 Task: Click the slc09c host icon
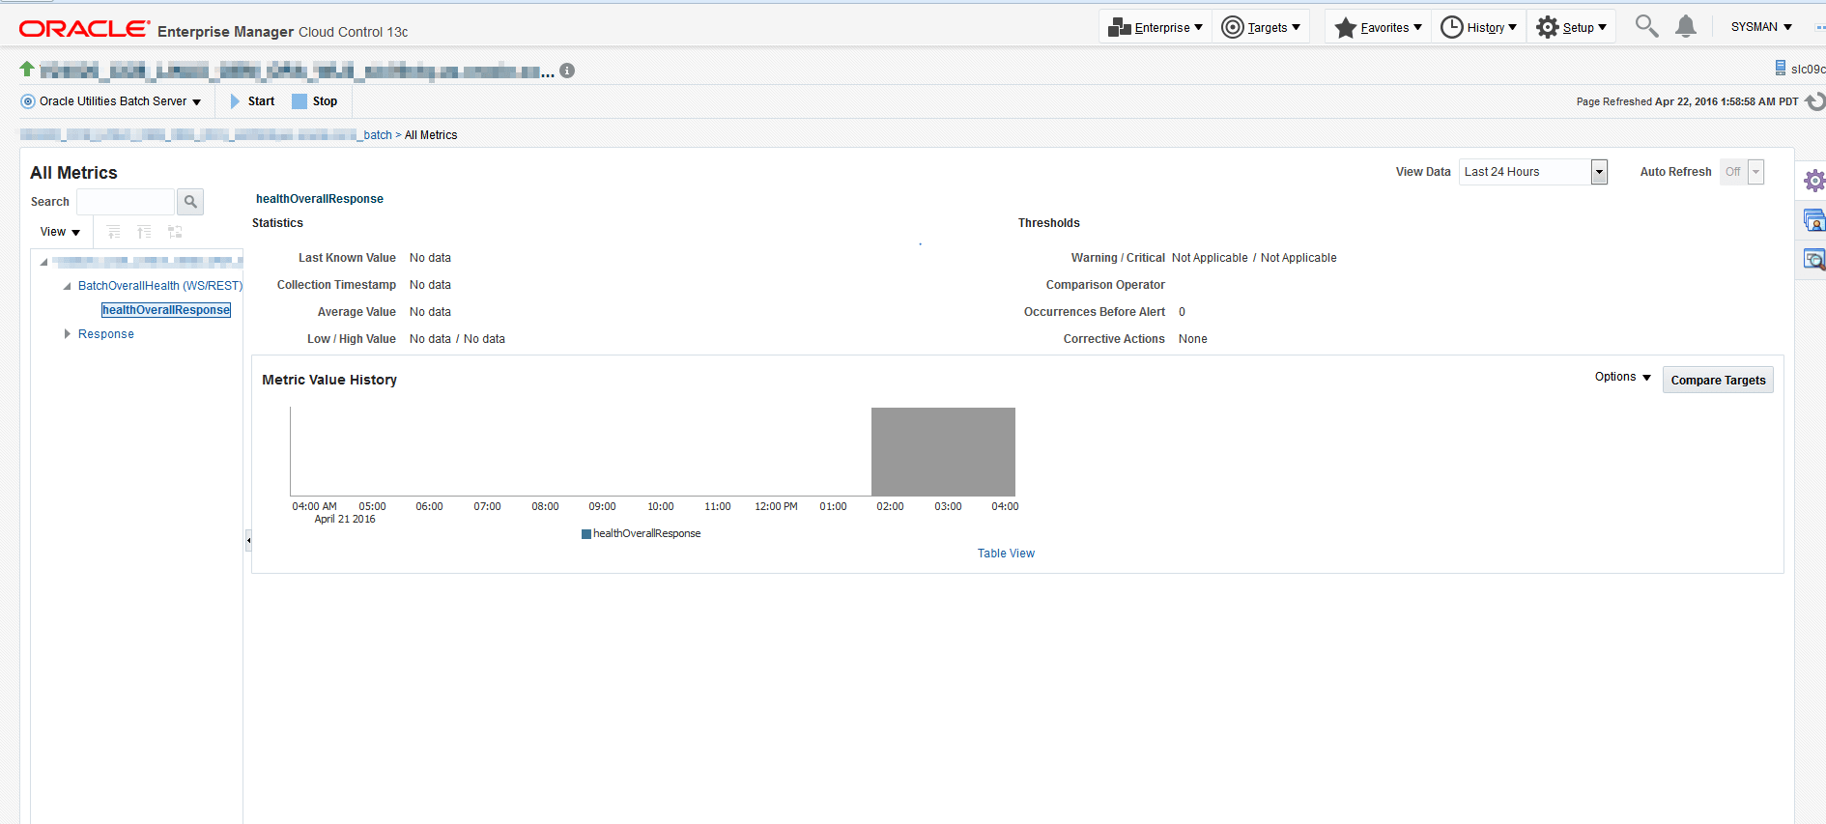tap(1780, 69)
